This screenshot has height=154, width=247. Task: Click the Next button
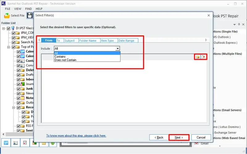pos(179,137)
